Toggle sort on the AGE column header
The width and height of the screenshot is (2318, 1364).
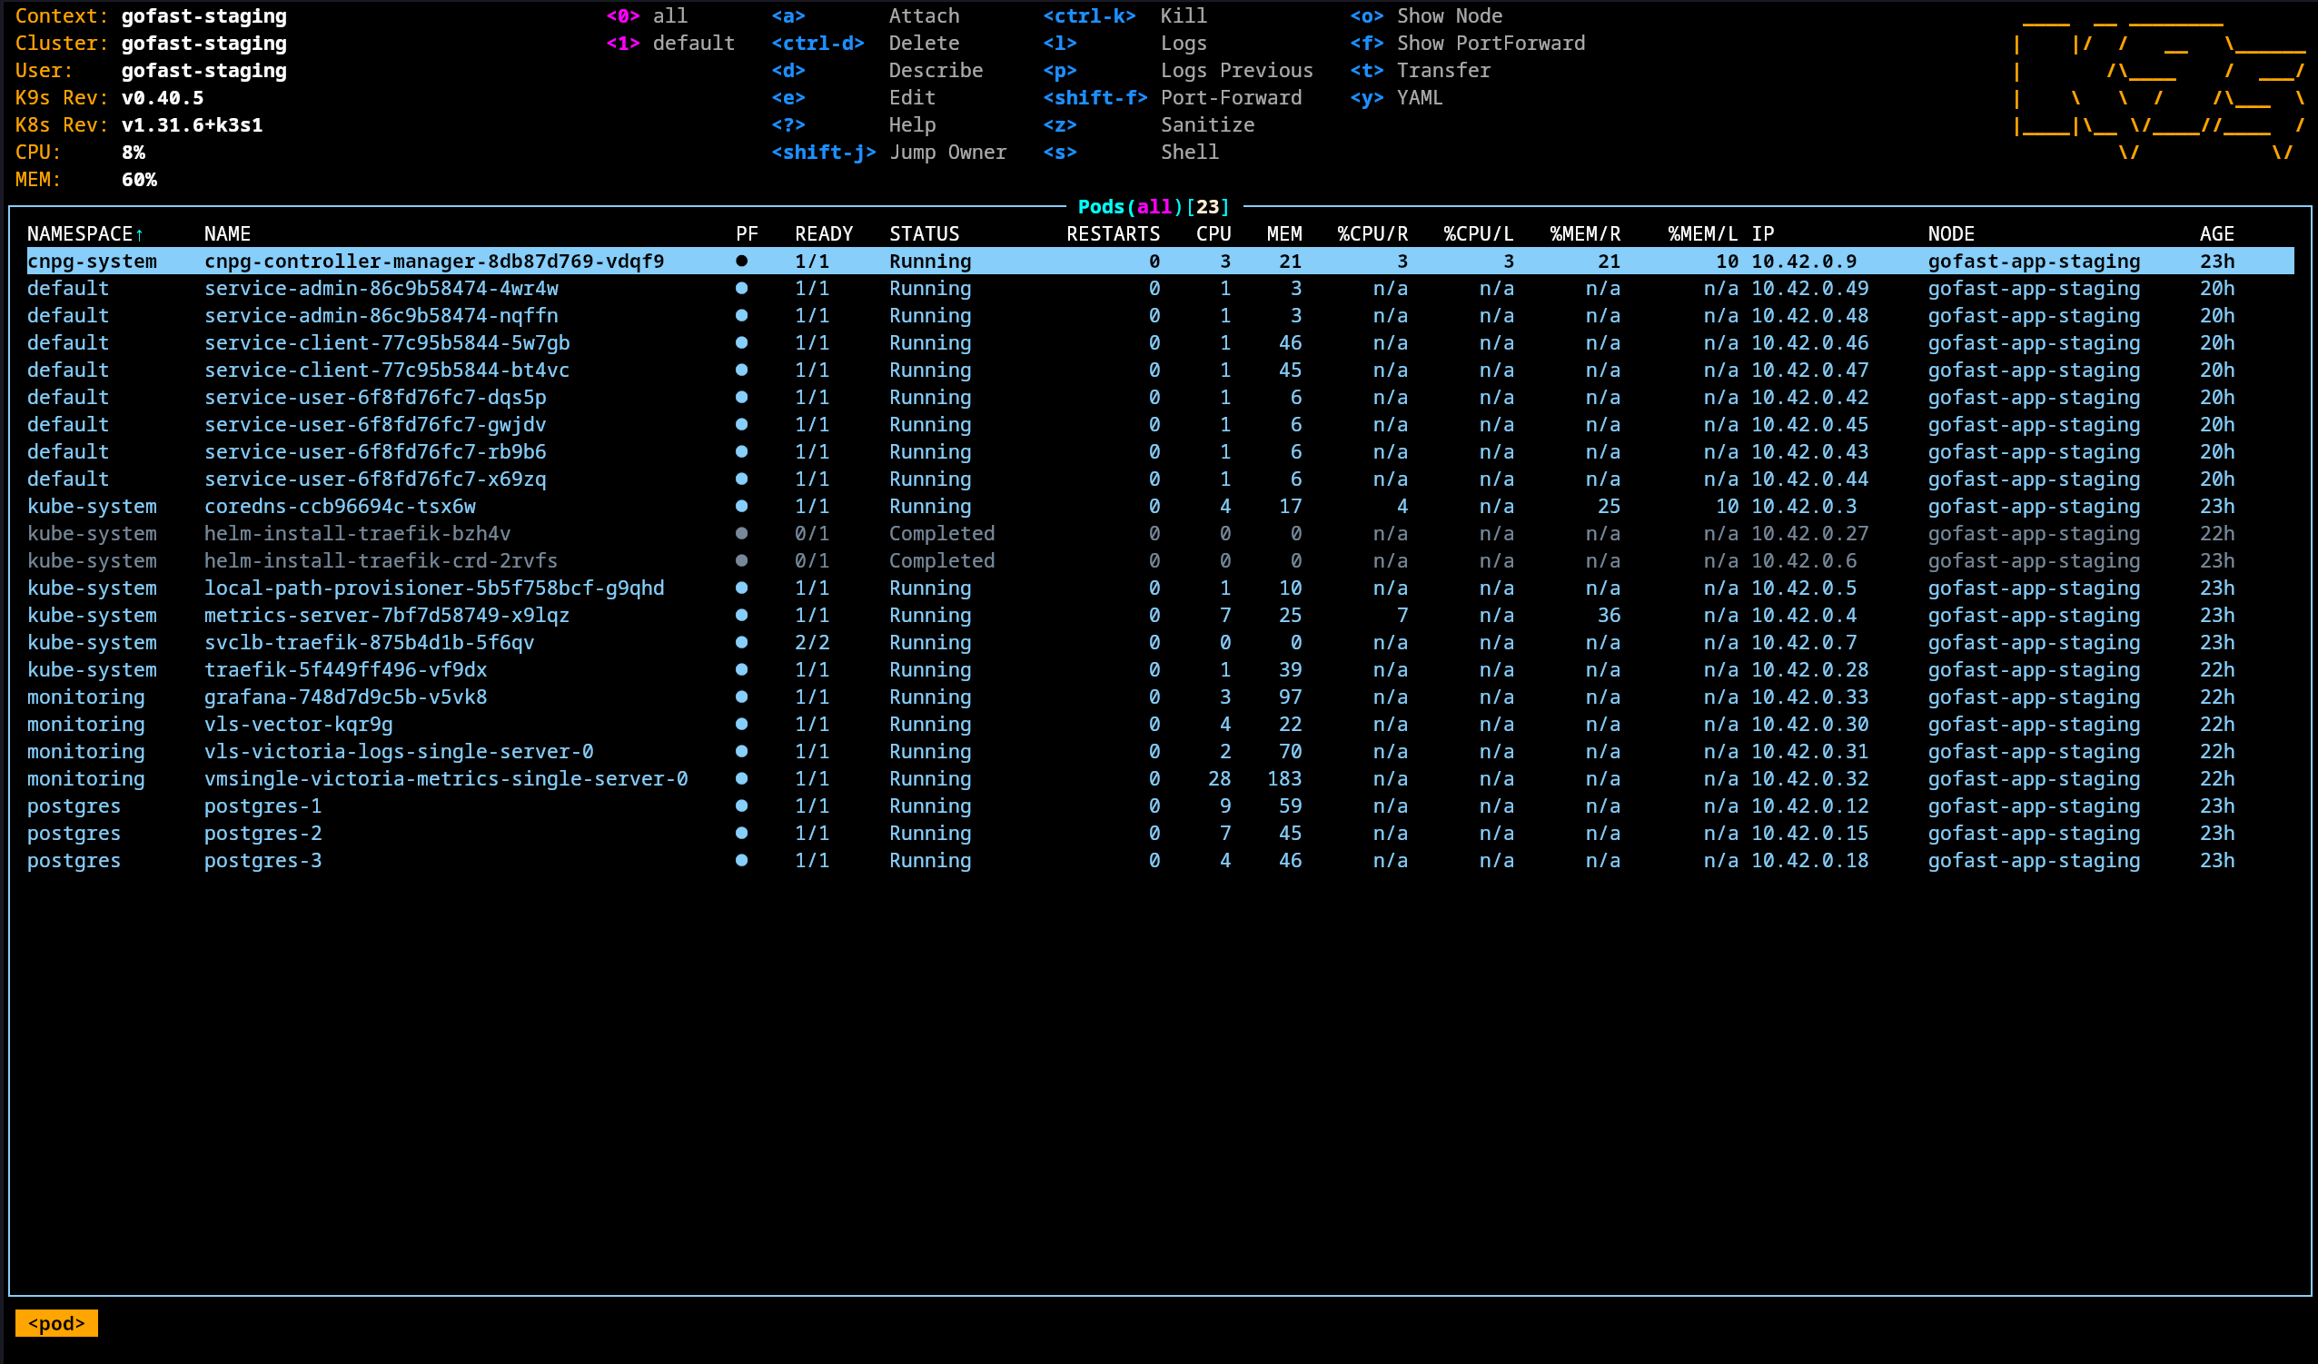2217,232
